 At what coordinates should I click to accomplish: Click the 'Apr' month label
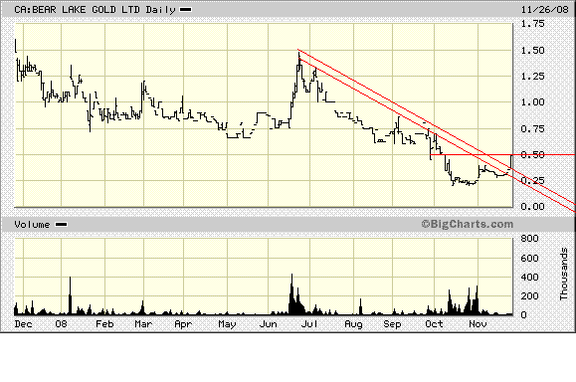click(183, 324)
